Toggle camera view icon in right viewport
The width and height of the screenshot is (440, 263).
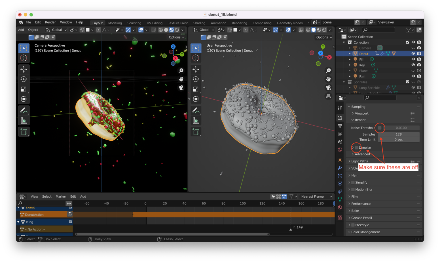(328, 87)
